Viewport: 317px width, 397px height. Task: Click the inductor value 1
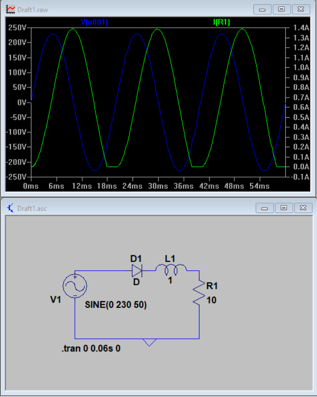[x=170, y=280]
